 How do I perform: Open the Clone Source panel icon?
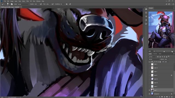click(146, 20)
